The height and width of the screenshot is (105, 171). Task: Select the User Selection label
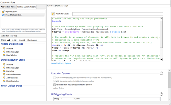coord(12,55)
